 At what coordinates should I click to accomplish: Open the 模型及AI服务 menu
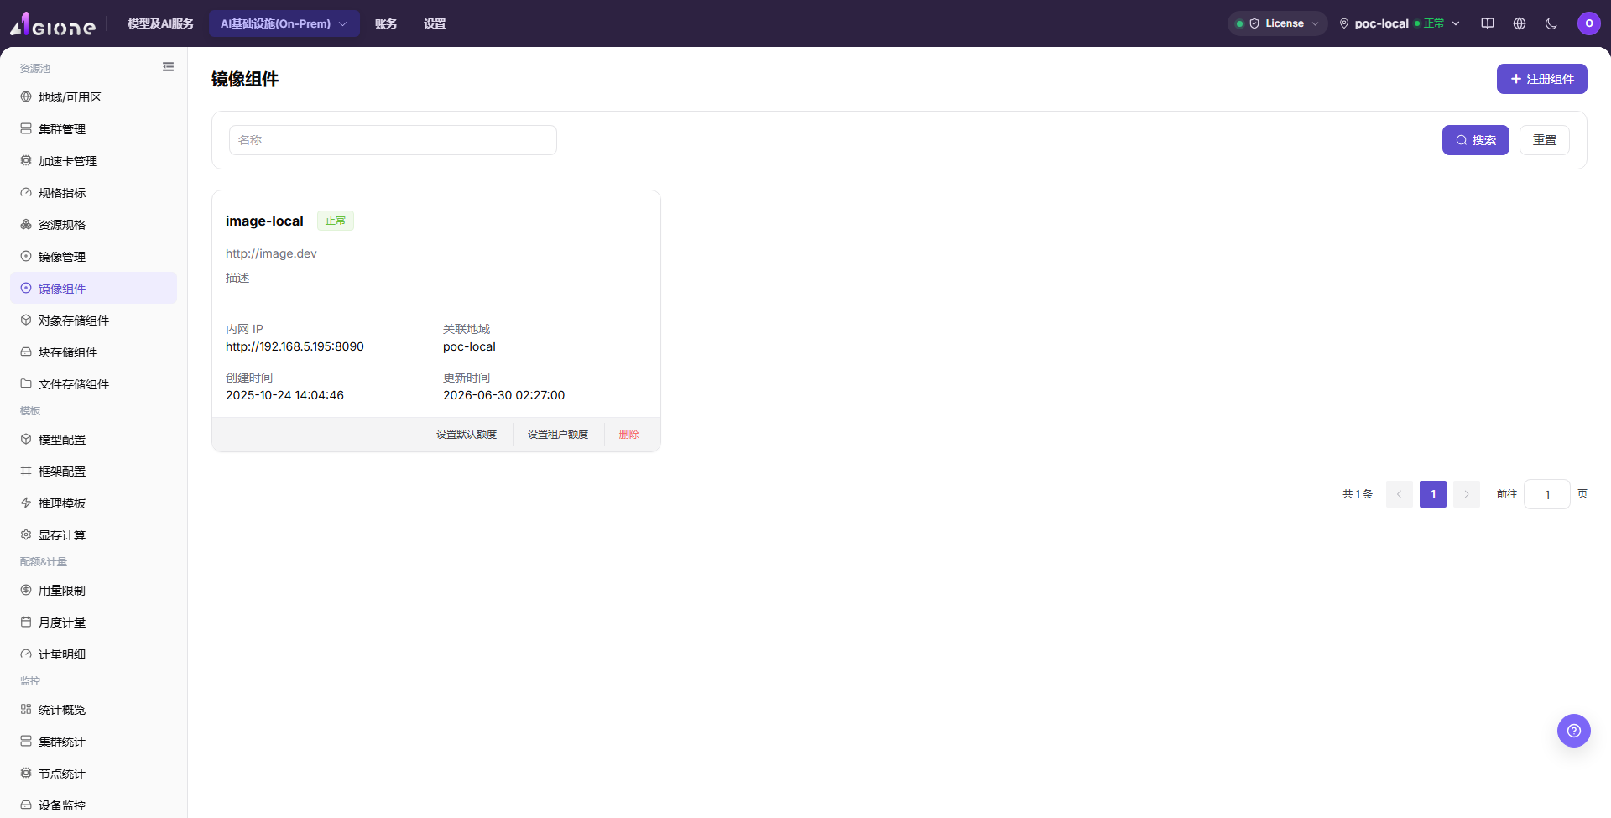pos(161,23)
